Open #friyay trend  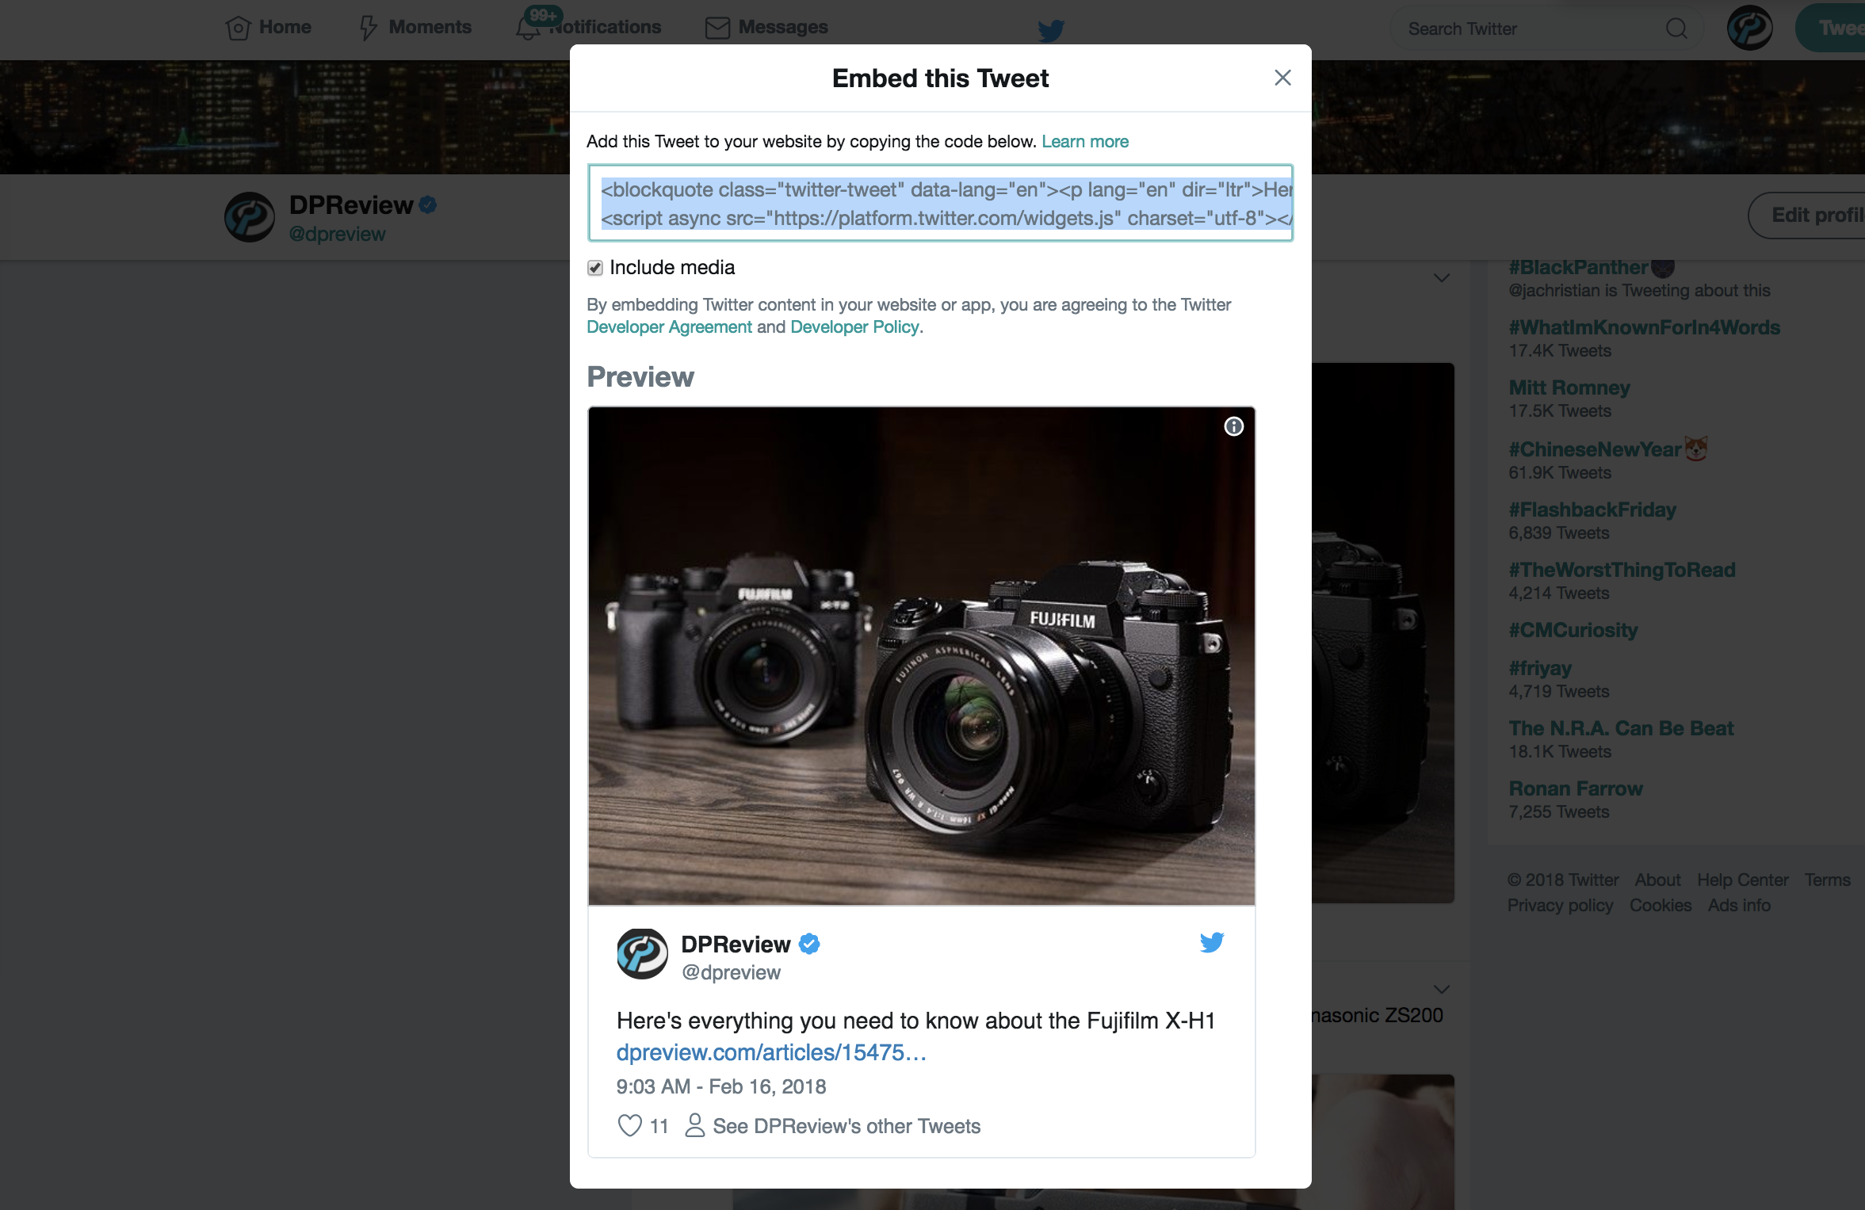pos(1540,668)
